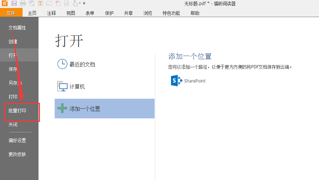Switch to the 表单 tab
The height and width of the screenshot is (180, 319).
tap(90, 13)
